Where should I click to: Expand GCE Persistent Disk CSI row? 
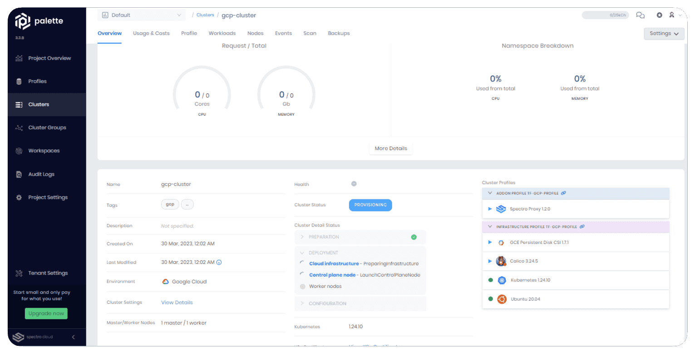click(x=490, y=242)
